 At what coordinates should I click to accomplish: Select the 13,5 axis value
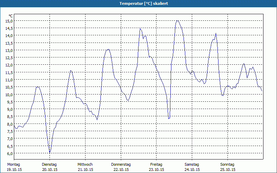click(9, 43)
